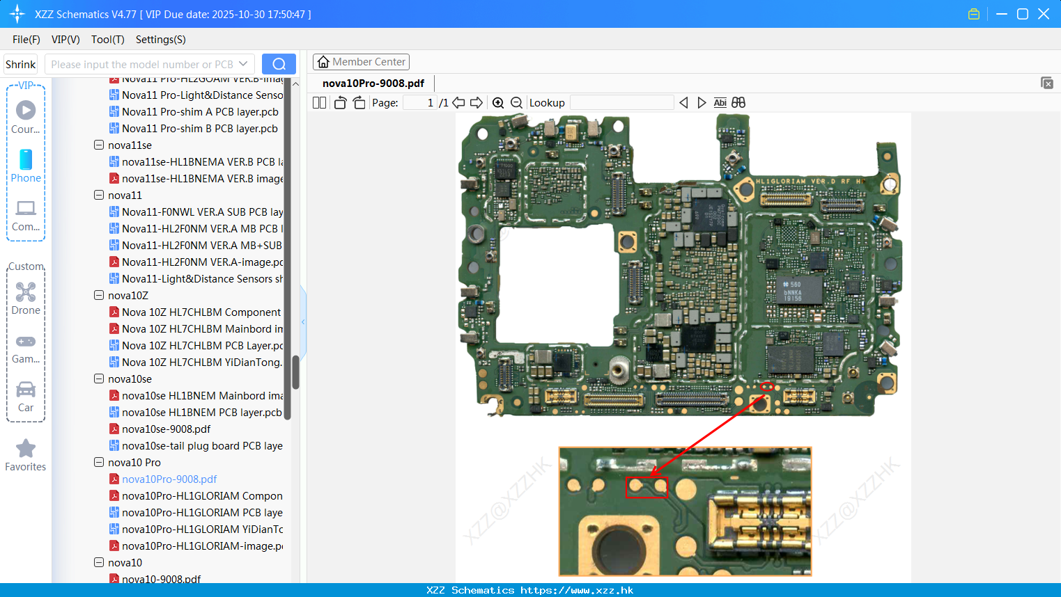Collapse the nova10 Pro folder
The height and width of the screenshot is (597, 1061).
(x=99, y=463)
